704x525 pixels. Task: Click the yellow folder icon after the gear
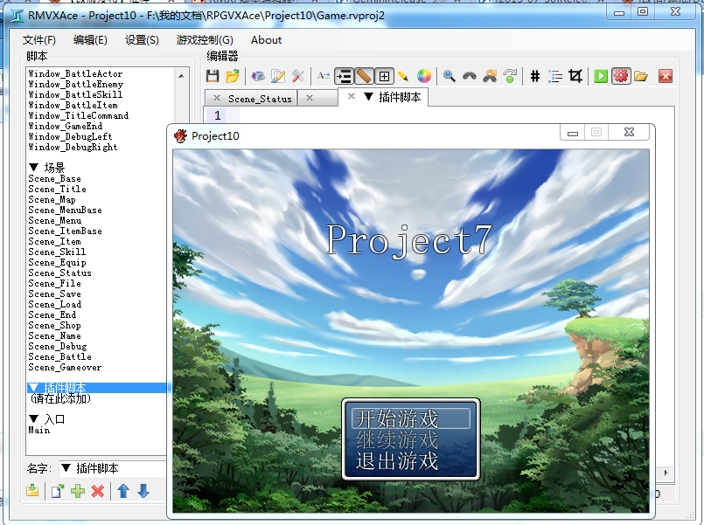pos(641,76)
